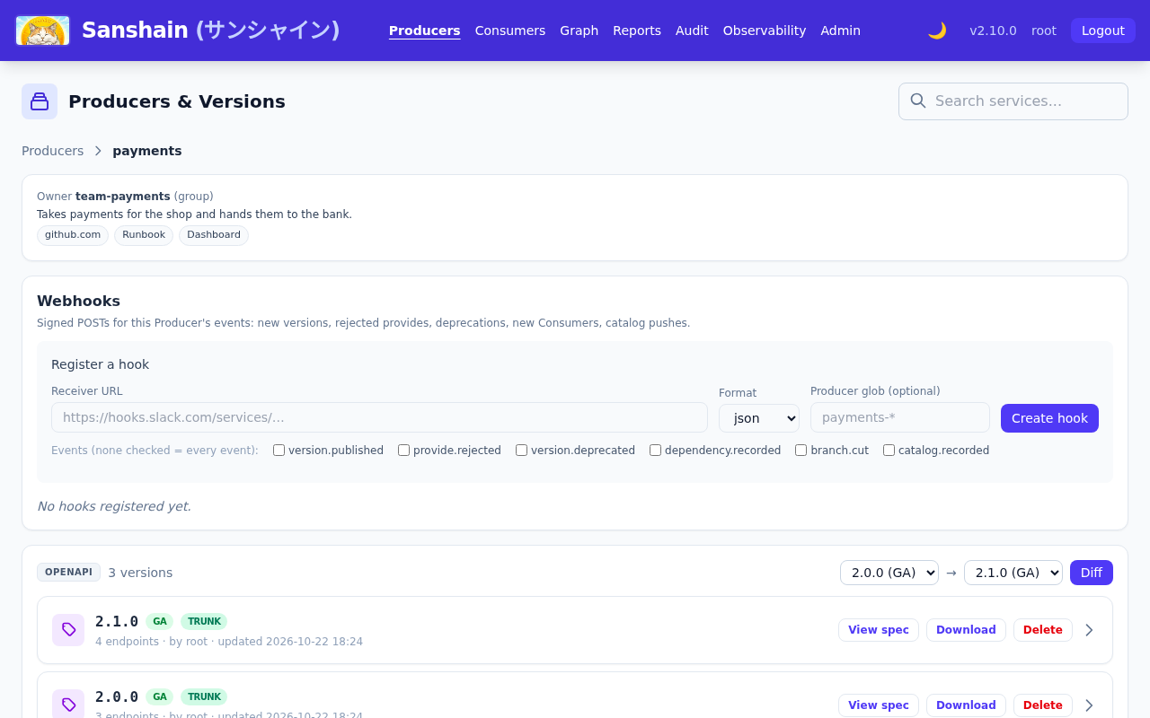Toggle dark mode moon icon

(x=937, y=31)
